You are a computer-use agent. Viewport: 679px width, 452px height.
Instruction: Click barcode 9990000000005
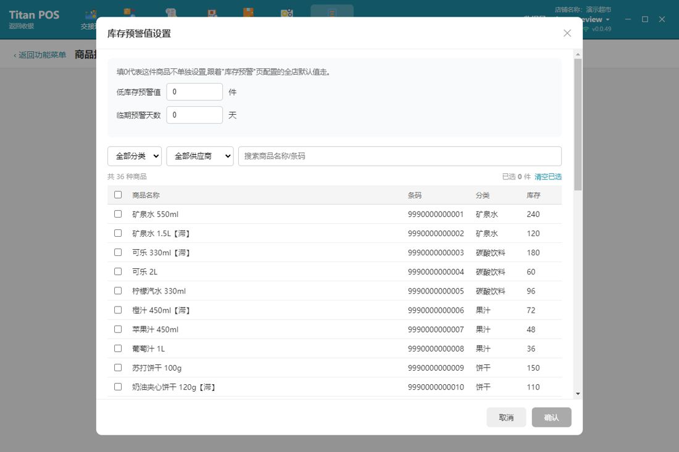[436, 291]
